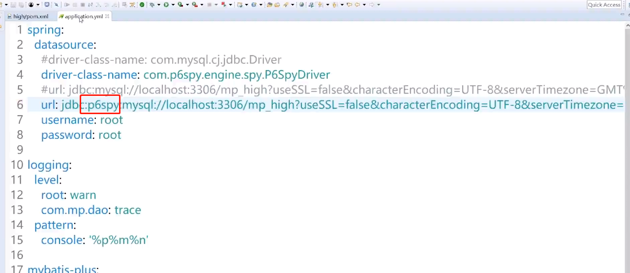Click the Step Into icon
The height and width of the screenshot is (273, 630).
click(x=98, y=5)
